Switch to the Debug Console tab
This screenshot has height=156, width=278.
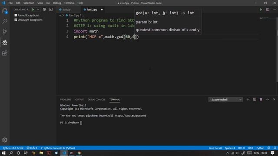[x=96, y=100]
